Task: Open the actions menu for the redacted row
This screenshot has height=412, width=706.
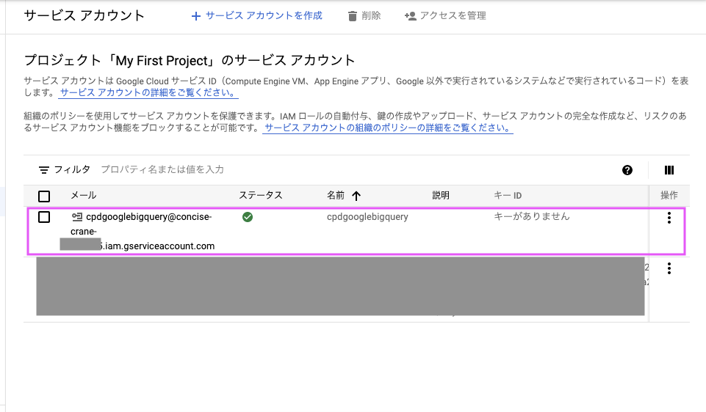Action: click(669, 268)
